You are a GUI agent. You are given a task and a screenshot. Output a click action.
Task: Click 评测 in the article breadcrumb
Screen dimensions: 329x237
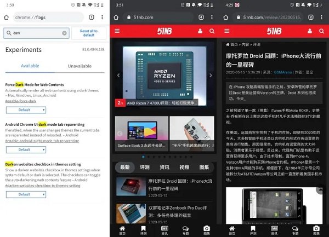pos(257,44)
